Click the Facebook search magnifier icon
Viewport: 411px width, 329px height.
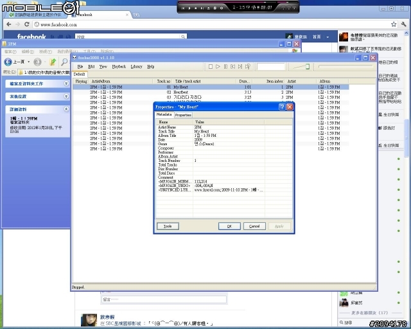183,37
